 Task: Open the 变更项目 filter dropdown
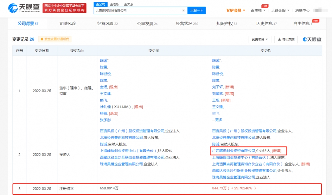260,39
